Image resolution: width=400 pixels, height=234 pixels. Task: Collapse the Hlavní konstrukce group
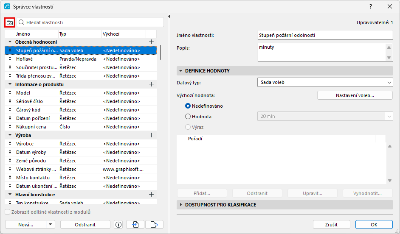coord(10,195)
